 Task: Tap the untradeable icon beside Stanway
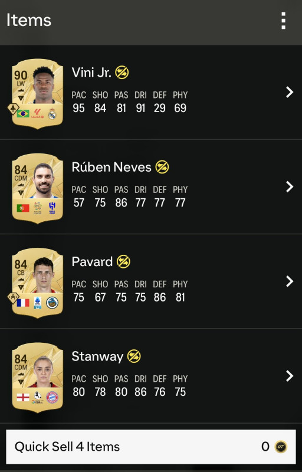point(134,356)
